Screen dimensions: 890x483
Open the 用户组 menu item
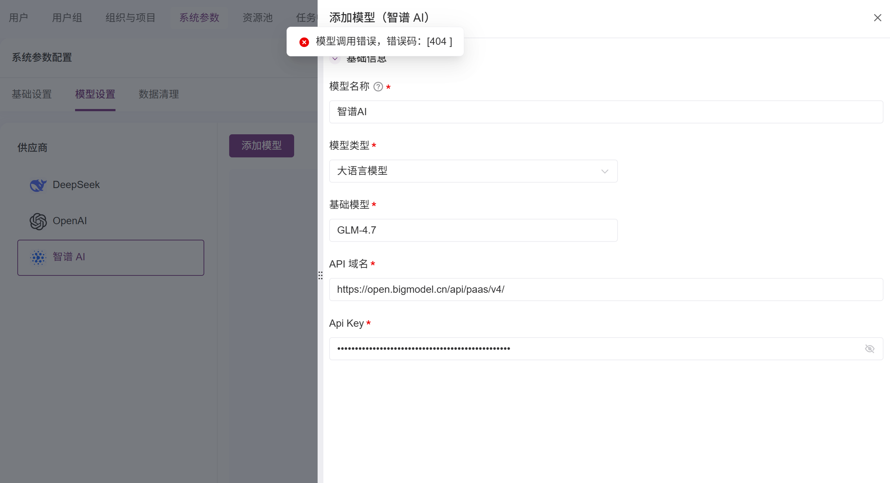[67, 18]
